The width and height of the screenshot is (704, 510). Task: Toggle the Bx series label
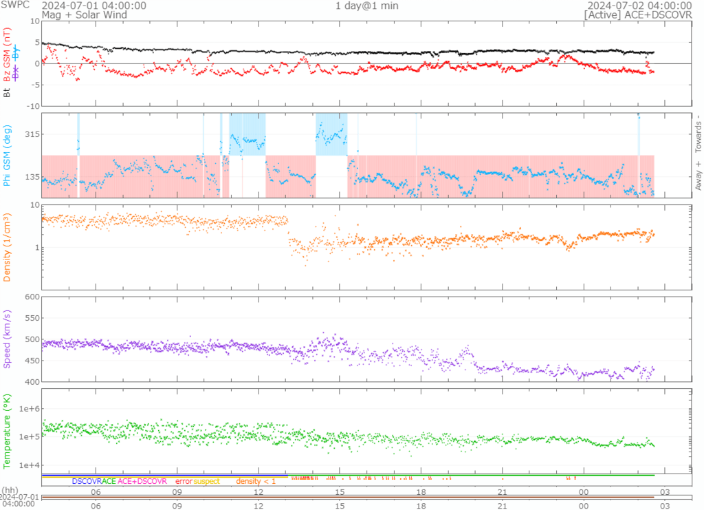pyautogui.click(x=17, y=73)
